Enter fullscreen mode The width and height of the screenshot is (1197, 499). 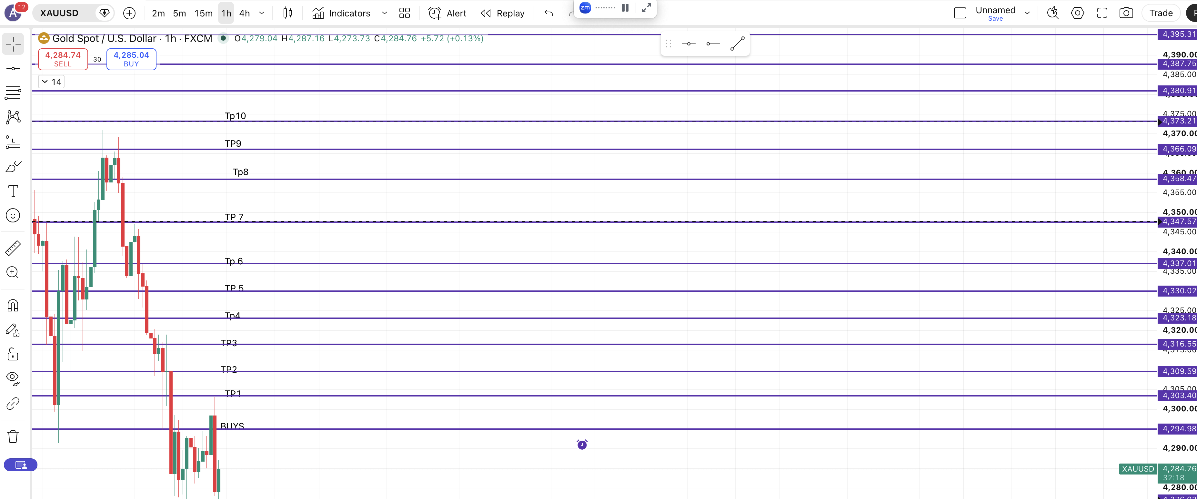point(1102,13)
